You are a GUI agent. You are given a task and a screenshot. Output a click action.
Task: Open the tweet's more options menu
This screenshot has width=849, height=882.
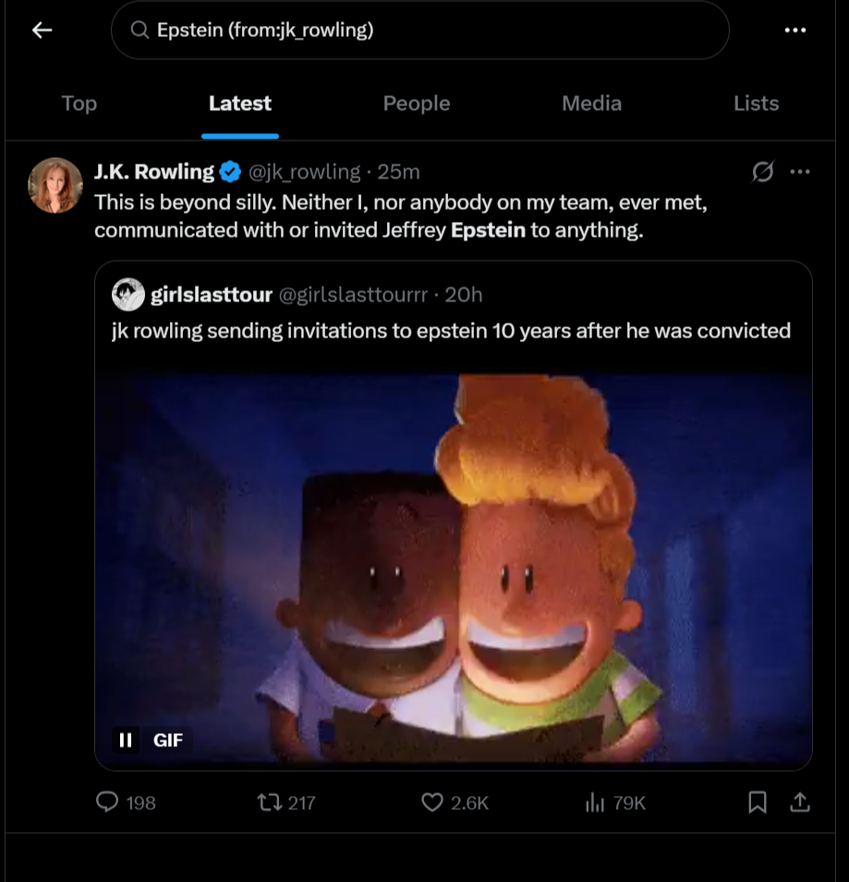800,172
